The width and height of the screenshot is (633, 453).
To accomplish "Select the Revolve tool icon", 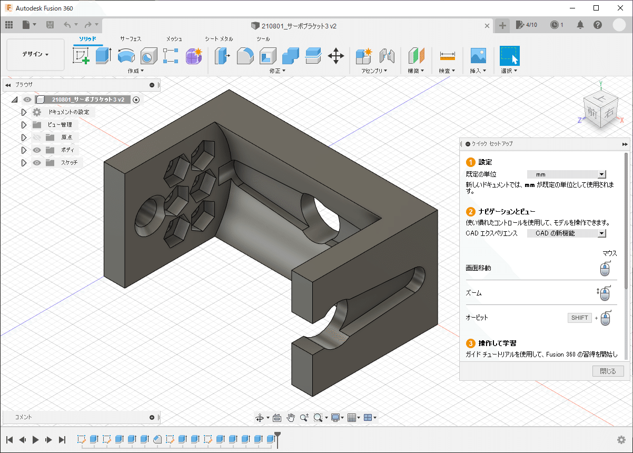I will click(126, 55).
